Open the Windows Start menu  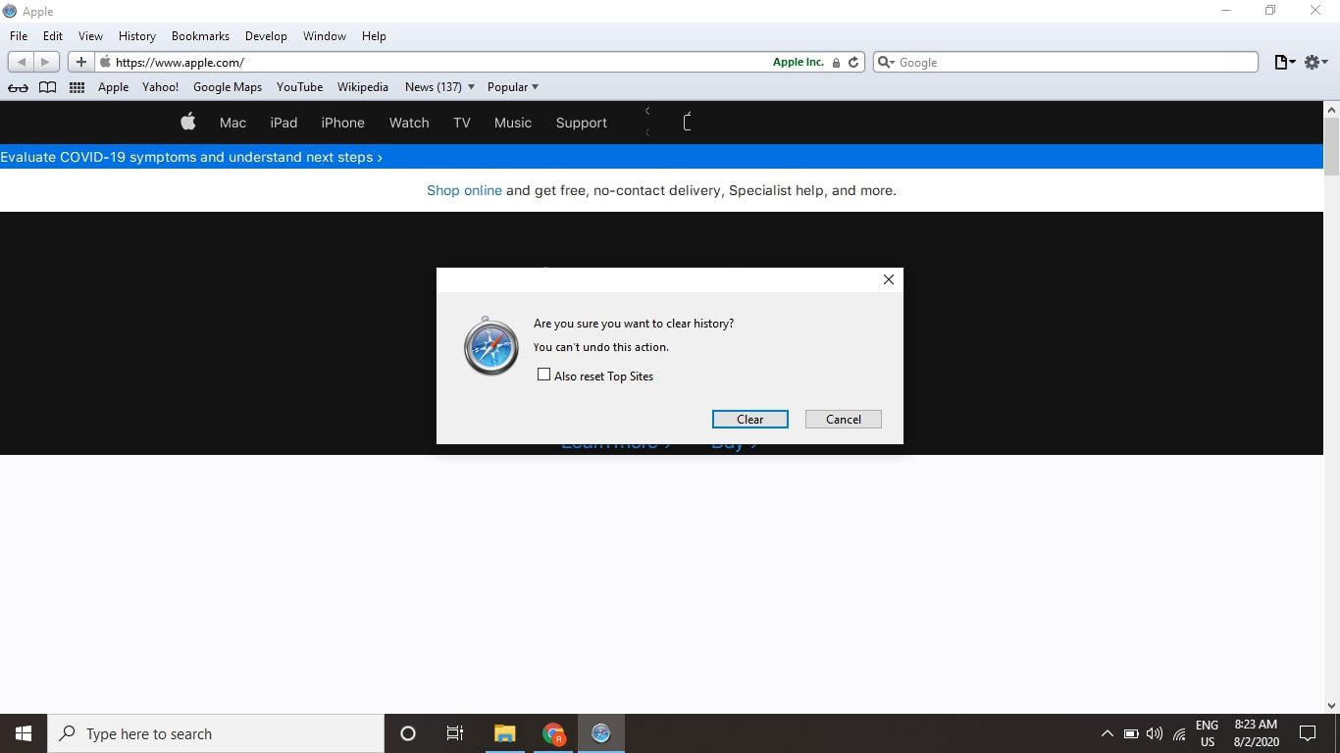pyautogui.click(x=24, y=733)
